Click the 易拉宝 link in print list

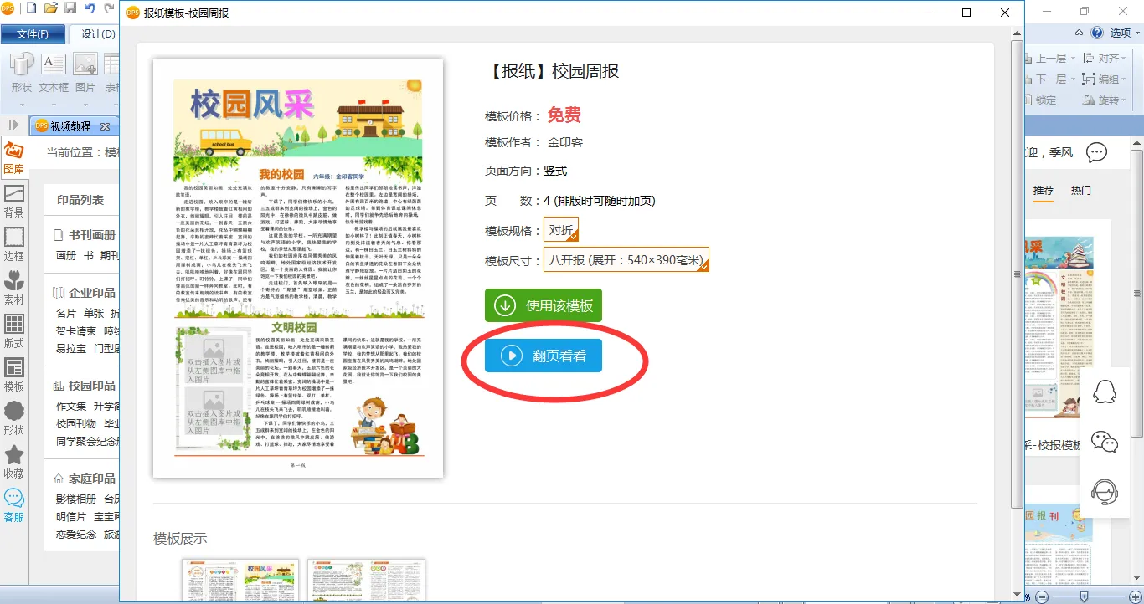tap(71, 348)
